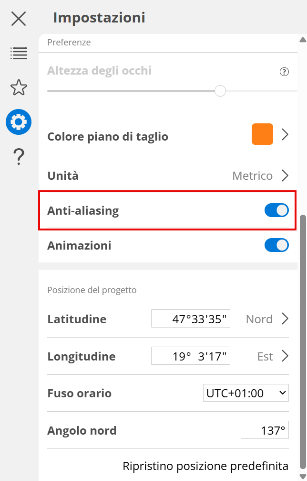This screenshot has height=481, width=307.
Task: Expand the Latitudine Nord chevron
Action: [285, 319]
